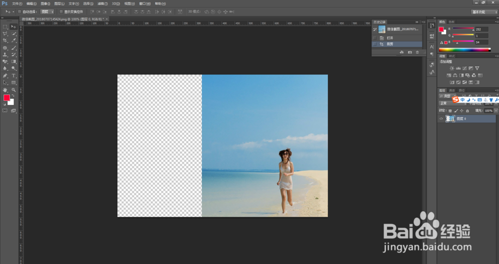Add Color Balance adjustment

(x=455, y=75)
